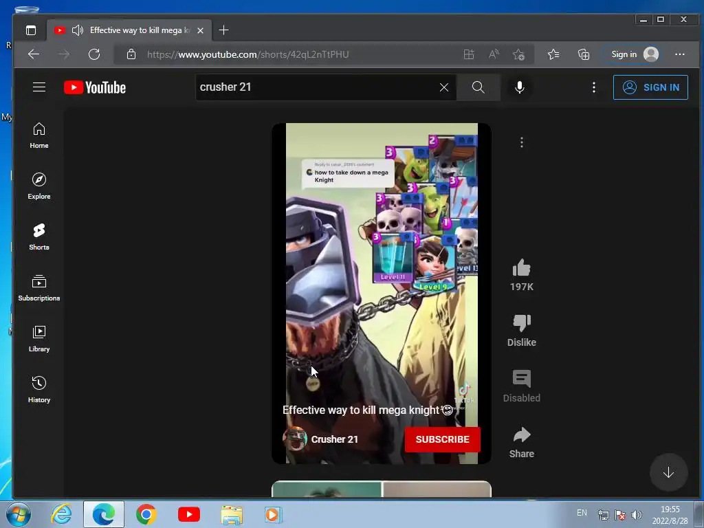Subscribe to Crusher 21
Viewport: 704px width, 528px height.
point(442,439)
